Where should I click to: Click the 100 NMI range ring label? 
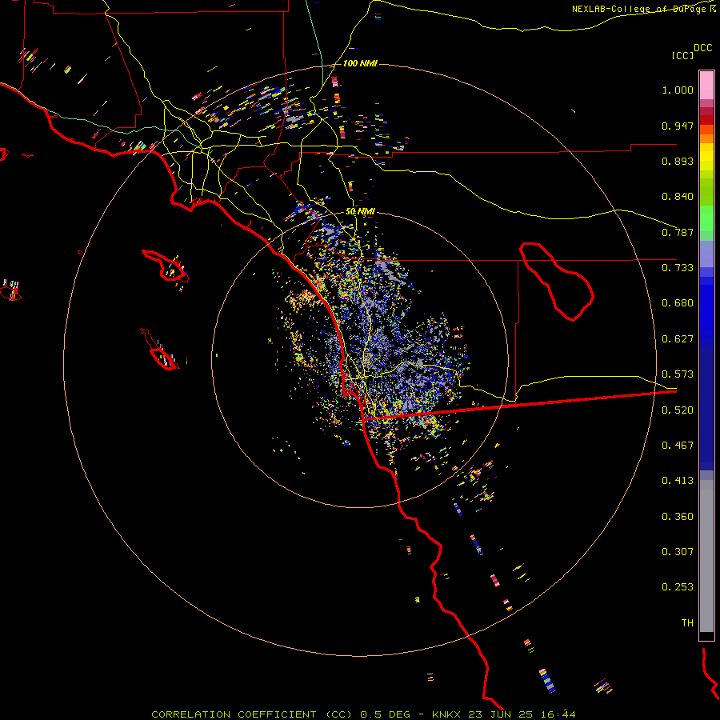point(360,63)
